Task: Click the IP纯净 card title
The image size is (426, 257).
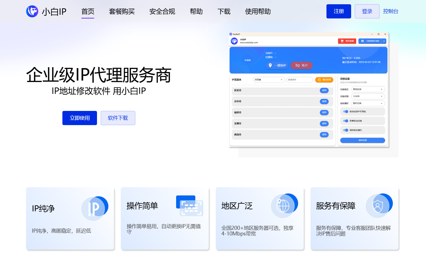Action: click(x=43, y=208)
